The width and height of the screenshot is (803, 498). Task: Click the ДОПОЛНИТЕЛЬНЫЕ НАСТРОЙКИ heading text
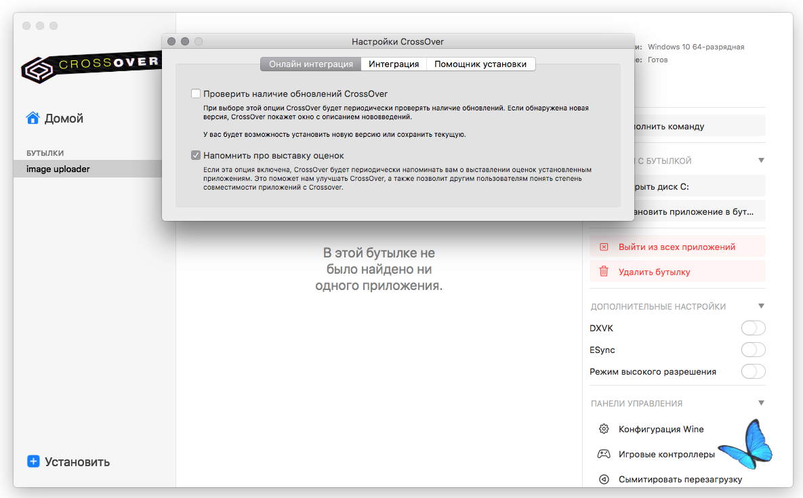(658, 306)
